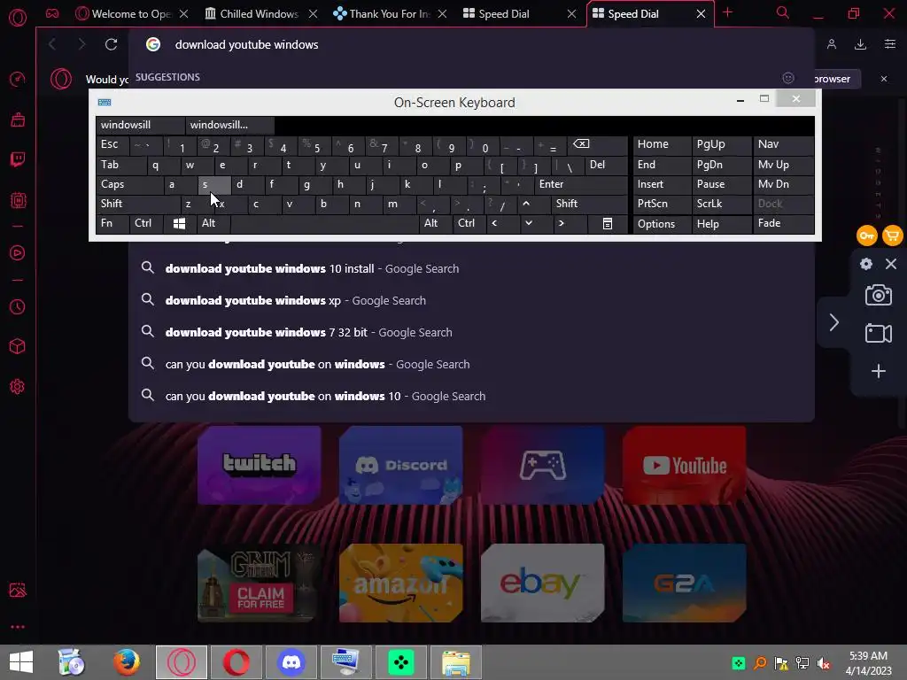Open the eBay speed dial tile
The height and width of the screenshot is (680, 907).
pos(543,583)
